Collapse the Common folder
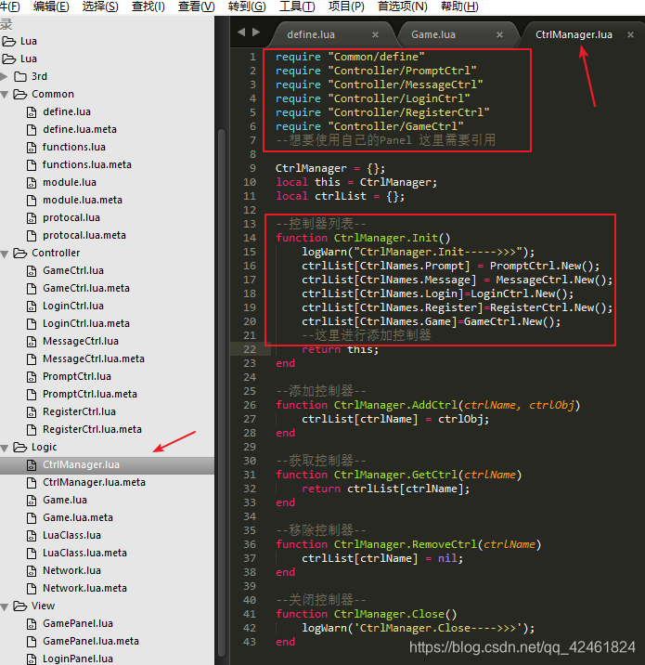Image resolution: width=645 pixels, height=665 pixels. 5,95
